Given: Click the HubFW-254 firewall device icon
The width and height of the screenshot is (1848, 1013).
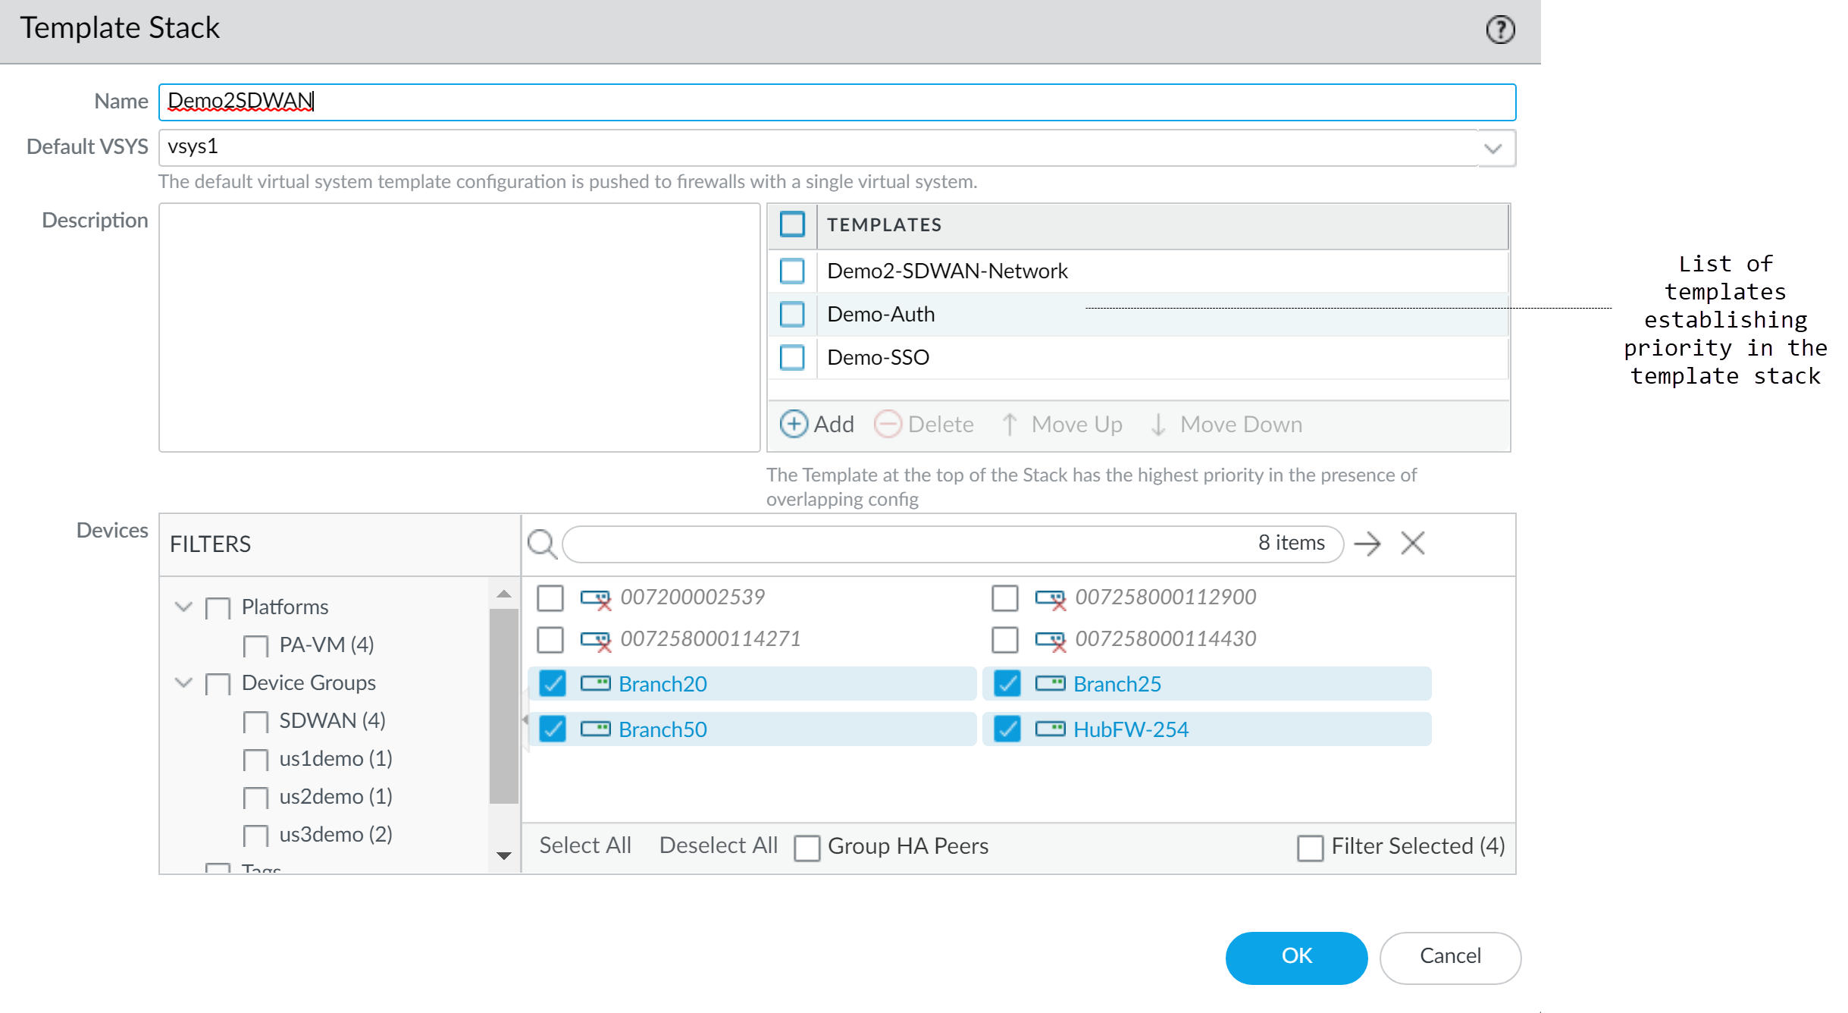Looking at the screenshot, I should (1050, 729).
